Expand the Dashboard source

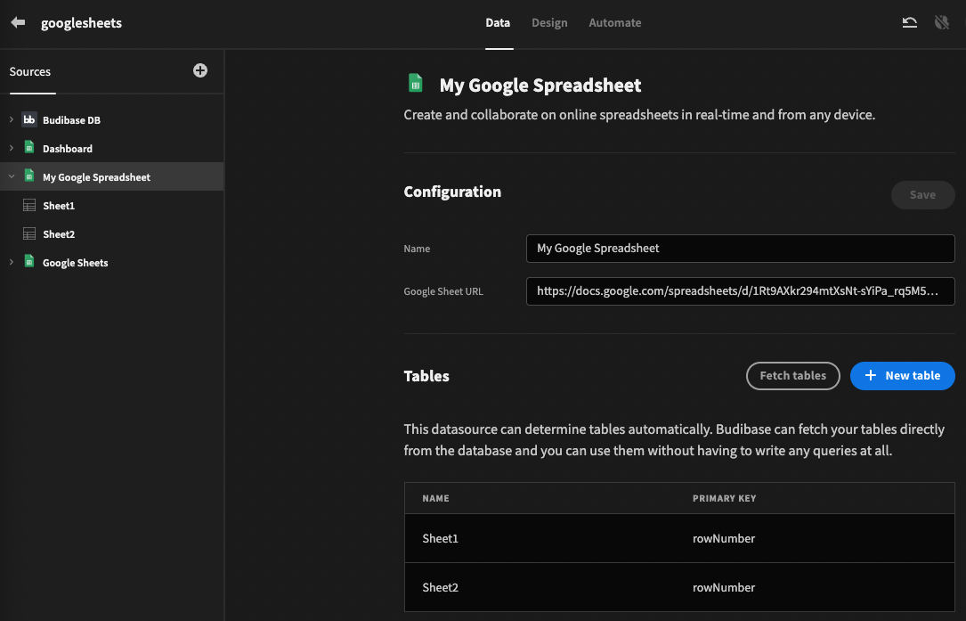11,148
